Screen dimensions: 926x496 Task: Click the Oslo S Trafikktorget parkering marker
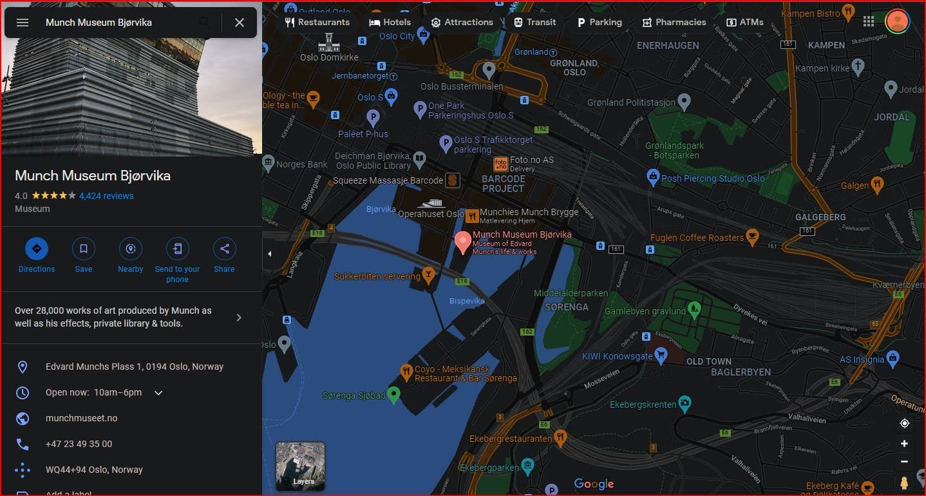tap(446, 144)
